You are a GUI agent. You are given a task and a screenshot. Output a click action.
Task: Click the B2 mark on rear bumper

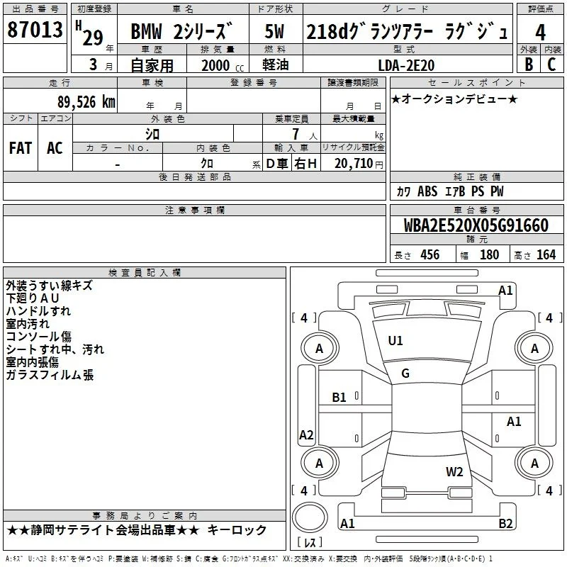pos(505,523)
